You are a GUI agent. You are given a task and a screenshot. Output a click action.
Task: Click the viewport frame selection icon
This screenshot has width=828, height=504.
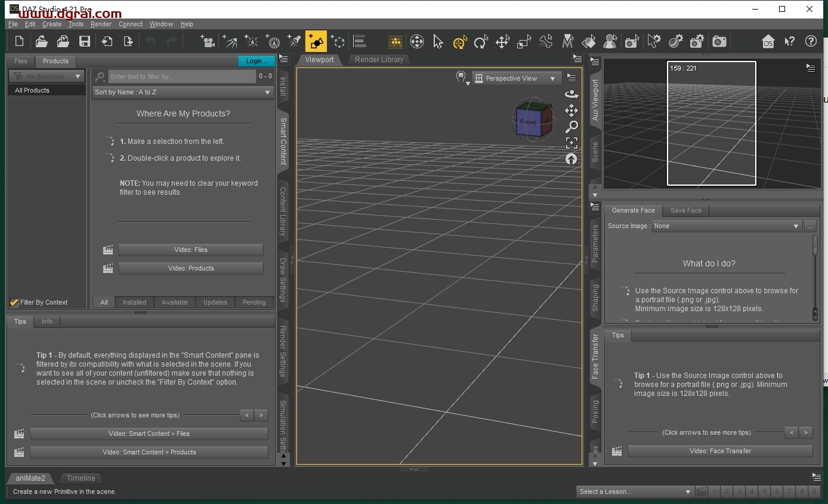click(571, 143)
